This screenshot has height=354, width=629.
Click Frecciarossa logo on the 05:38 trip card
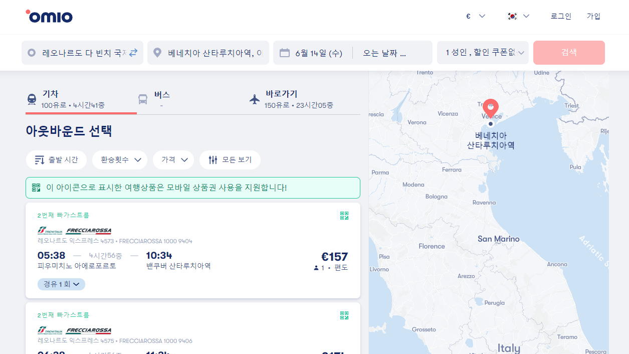(x=89, y=231)
